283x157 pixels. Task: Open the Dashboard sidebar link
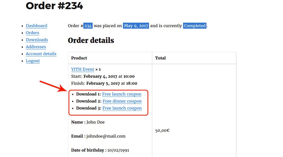(x=36, y=26)
